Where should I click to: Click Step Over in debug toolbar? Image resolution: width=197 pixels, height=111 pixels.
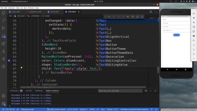[114, 17]
